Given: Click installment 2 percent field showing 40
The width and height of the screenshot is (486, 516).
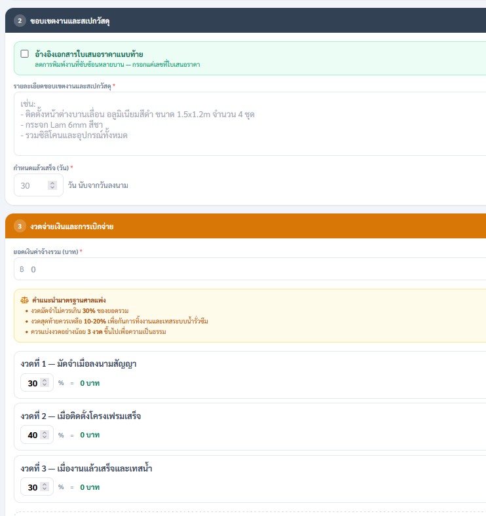Looking at the screenshot, I should tap(37, 435).
